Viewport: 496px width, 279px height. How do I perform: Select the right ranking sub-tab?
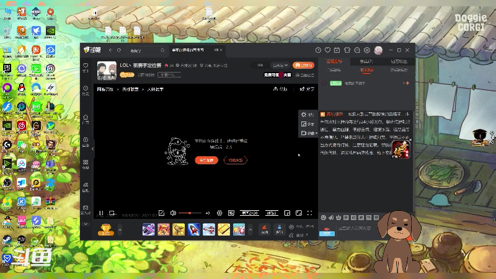point(399,70)
